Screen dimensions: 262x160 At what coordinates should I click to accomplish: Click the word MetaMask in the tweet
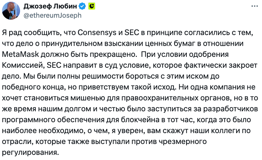[20, 54]
